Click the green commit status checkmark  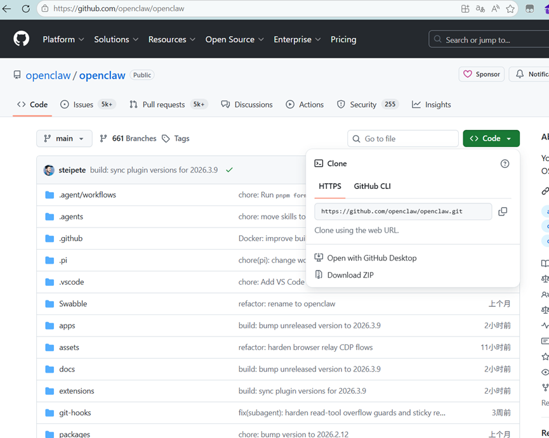click(x=229, y=170)
